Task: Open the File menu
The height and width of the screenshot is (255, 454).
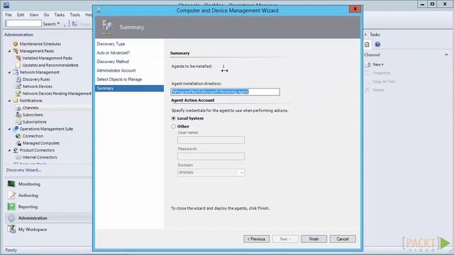Action: point(9,15)
